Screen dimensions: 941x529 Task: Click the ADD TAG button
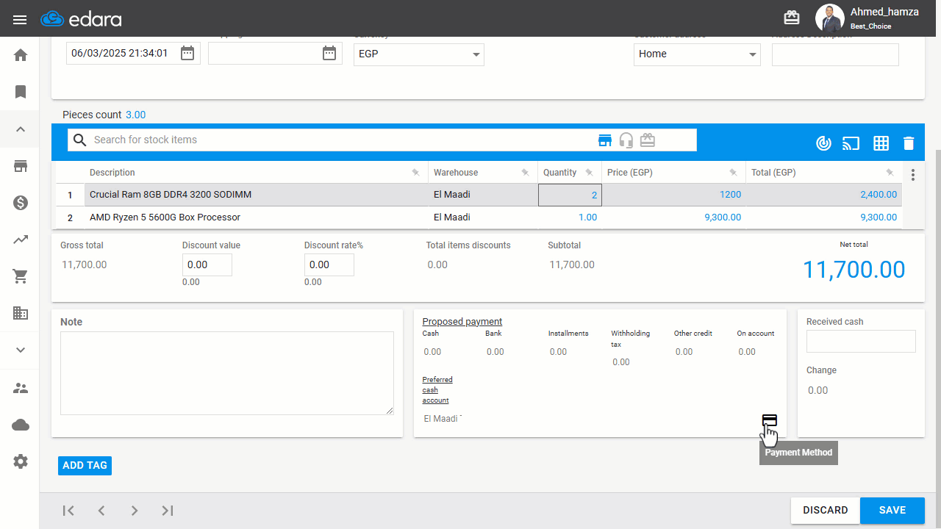pos(85,465)
